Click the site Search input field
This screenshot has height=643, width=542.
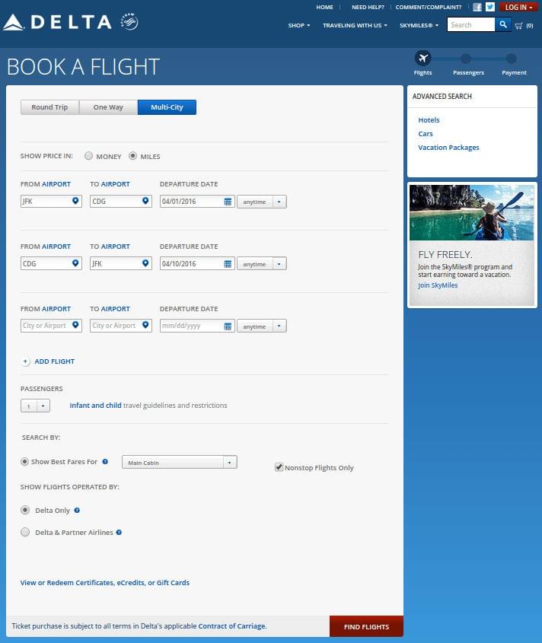point(470,24)
